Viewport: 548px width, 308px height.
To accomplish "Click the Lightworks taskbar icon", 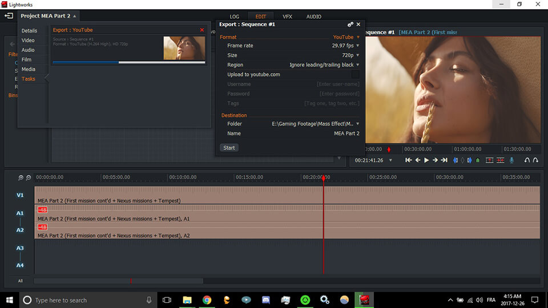I will 364,300.
